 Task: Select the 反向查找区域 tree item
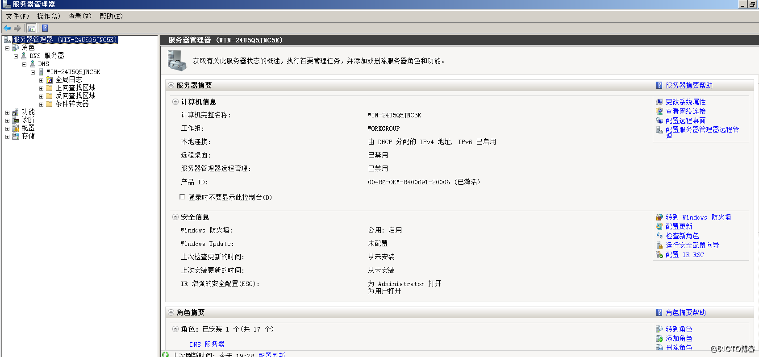pos(75,96)
